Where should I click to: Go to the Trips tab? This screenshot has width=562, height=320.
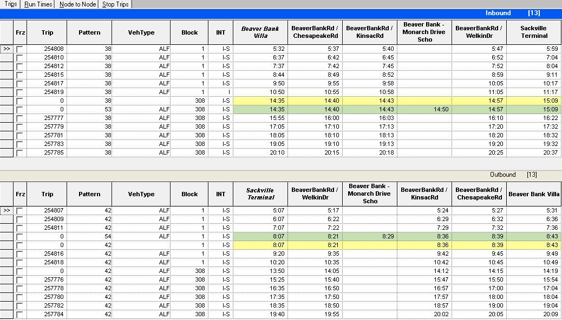[x=10, y=4]
